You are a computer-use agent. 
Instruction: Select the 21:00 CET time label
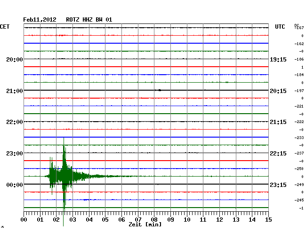pyautogui.click(x=15, y=91)
